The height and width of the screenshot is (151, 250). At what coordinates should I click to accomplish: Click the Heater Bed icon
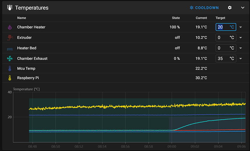[x=10, y=48]
